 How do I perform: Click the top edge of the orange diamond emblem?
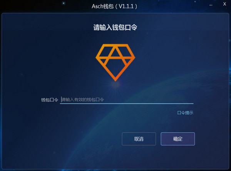(115, 45)
